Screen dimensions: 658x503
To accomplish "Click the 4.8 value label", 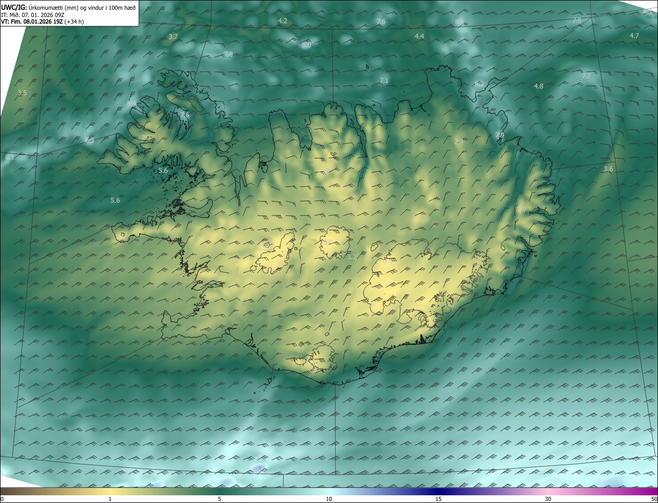I will (539, 86).
